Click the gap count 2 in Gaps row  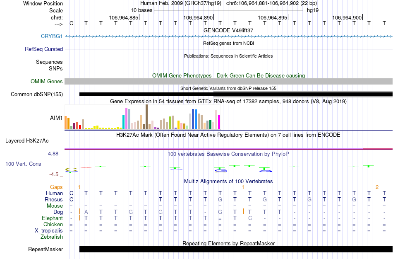(x=377, y=187)
